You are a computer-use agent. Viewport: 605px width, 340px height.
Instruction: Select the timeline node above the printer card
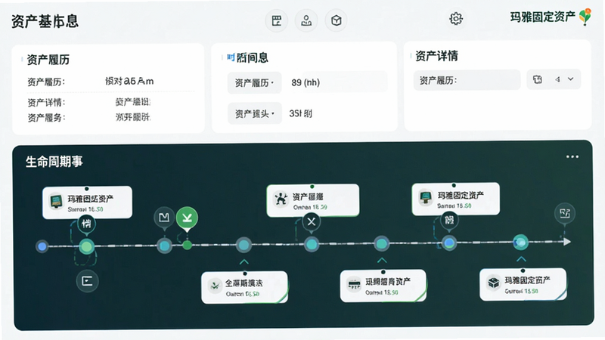coord(382,243)
